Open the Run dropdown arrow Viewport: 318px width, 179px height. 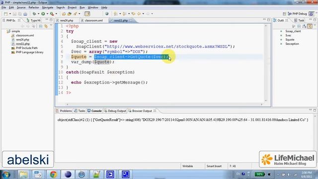(47, 14)
